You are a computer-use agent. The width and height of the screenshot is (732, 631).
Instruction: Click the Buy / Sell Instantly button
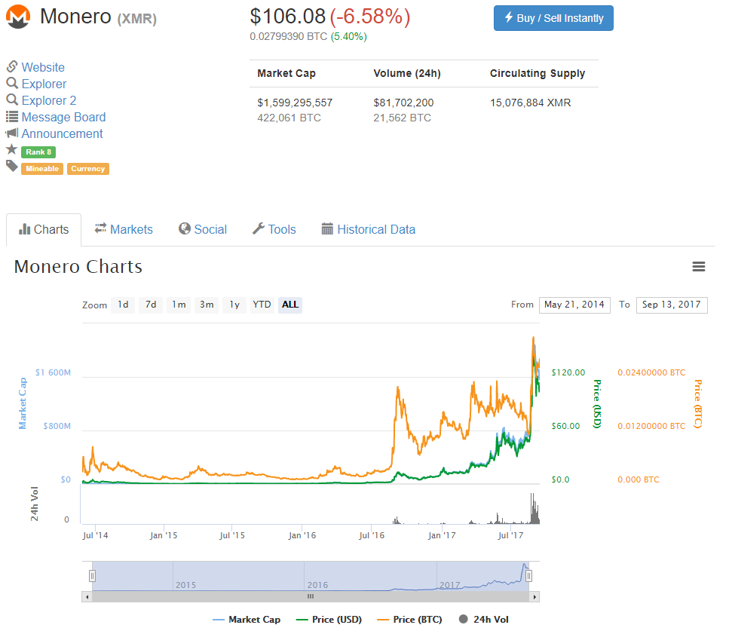coord(553,18)
